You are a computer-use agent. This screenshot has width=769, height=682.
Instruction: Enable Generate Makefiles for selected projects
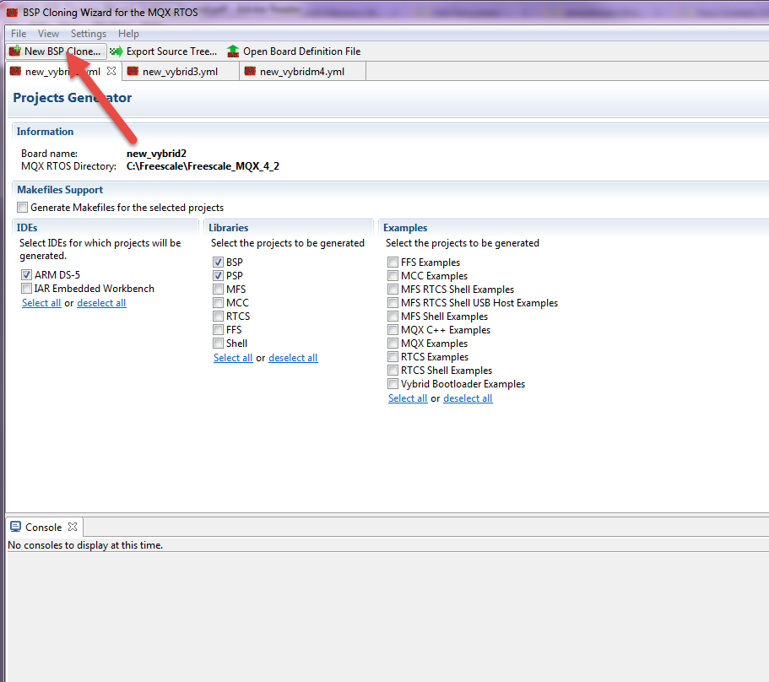pyautogui.click(x=22, y=208)
